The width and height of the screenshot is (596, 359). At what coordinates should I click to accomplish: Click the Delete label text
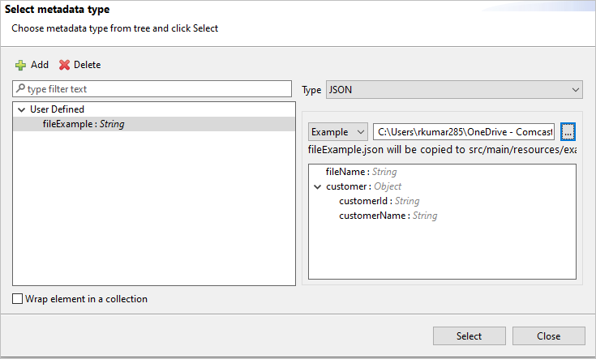tap(88, 65)
